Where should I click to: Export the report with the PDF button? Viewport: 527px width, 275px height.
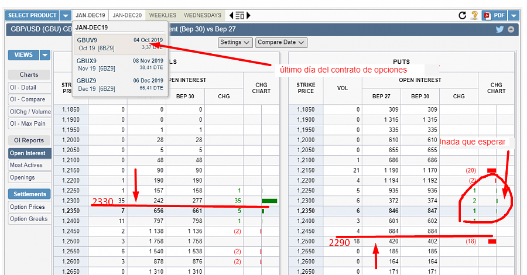494,16
